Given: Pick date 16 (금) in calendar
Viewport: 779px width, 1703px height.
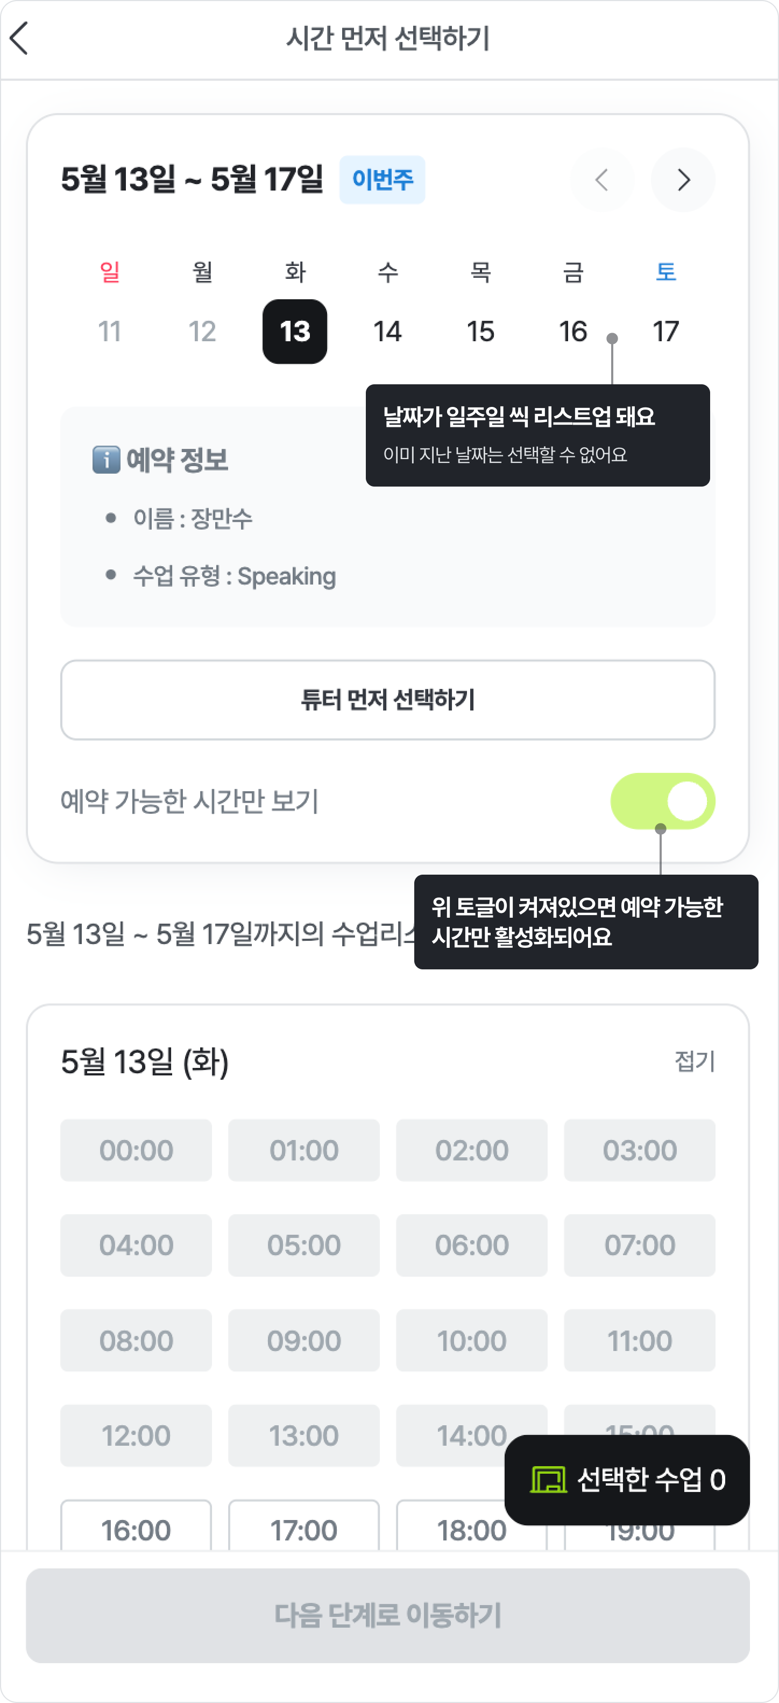Looking at the screenshot, I should click(x=572, y=331).
